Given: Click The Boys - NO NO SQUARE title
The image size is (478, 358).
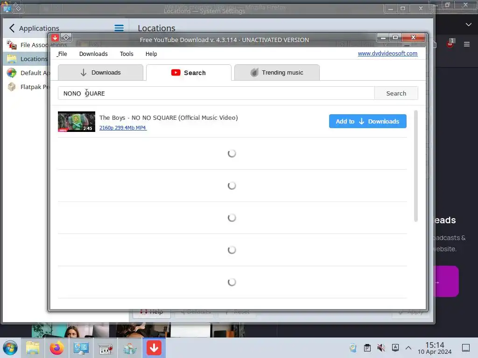Looking at the screenshot, I should pyautogui.click(x=169, y=117).
